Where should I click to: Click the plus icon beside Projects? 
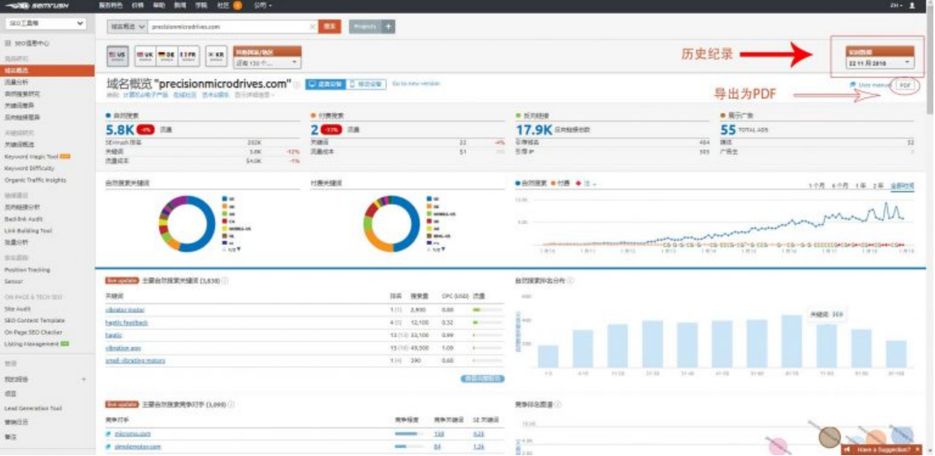388,27
